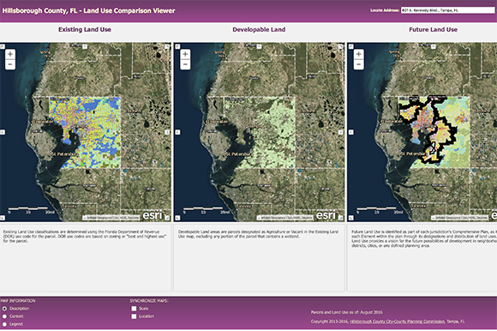This screenshot has width=497, height=331.
Task: Click esri logo on Developable Land map
Action: (x=326, y=215)
